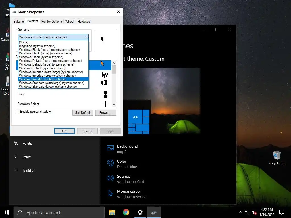This screenshot has height=218, width=291.
Task: Open the Sounds speaker icon
Action: coord(110,178)
